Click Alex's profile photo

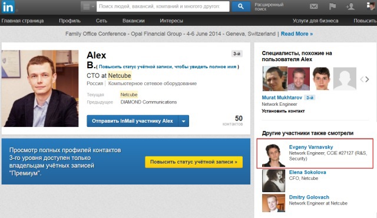tap(40, 88)
